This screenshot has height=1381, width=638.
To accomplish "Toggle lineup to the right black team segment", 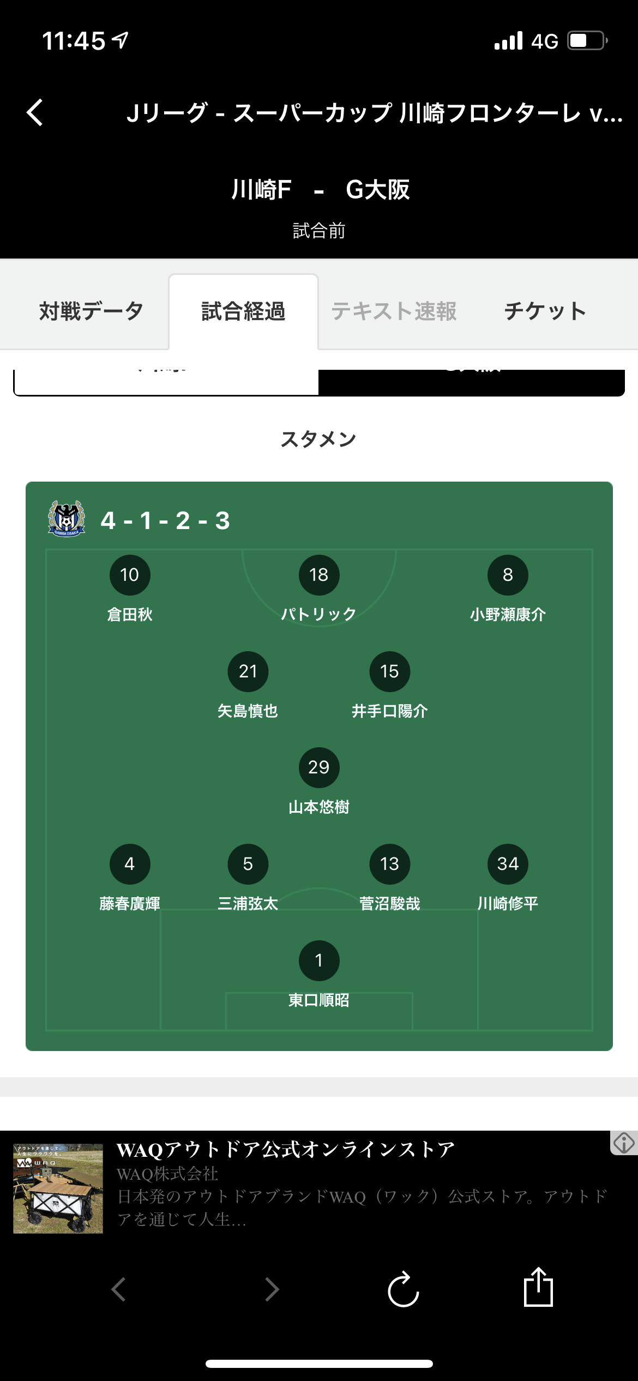I will coord(471,382).
